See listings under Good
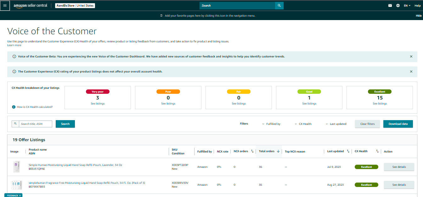The image size is (423, 197). coord(309,104)
